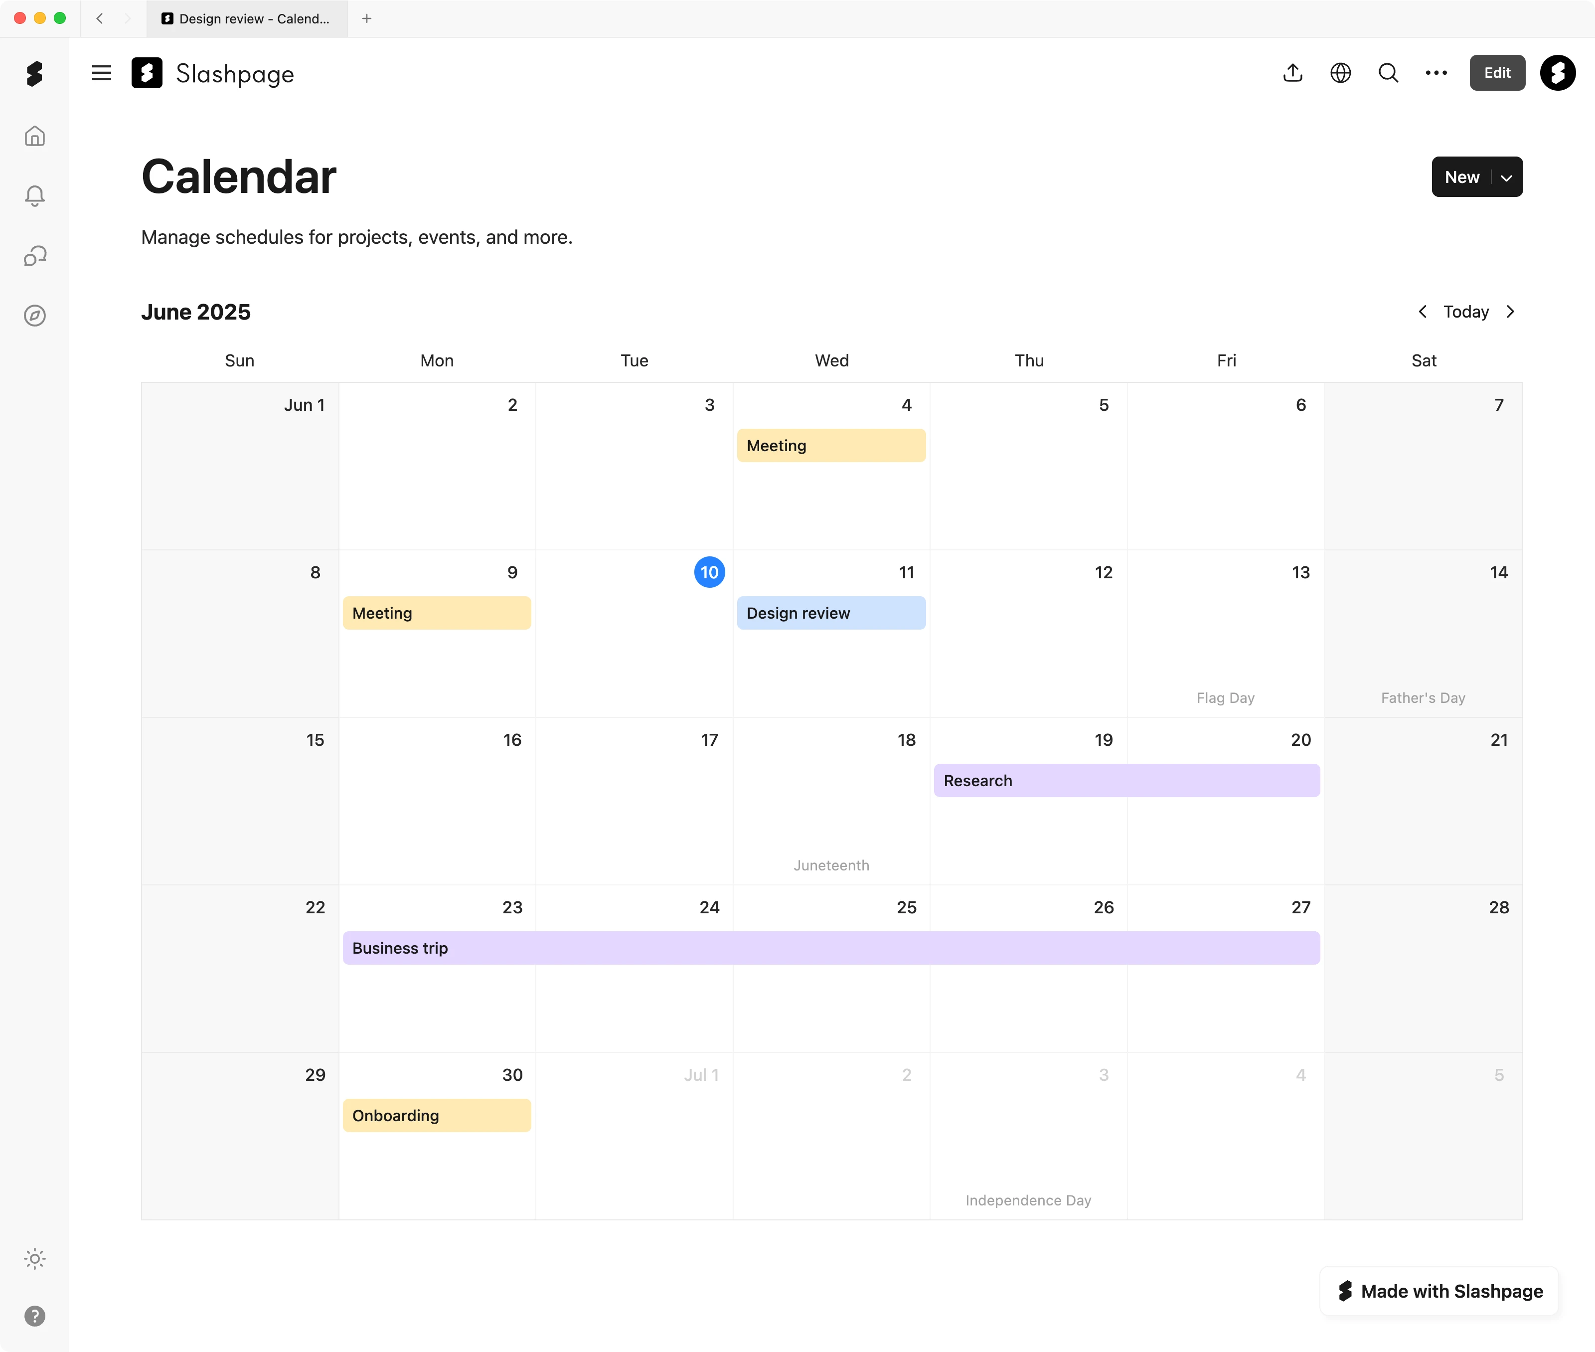1595x1352 pixels.
Task: Open search with magnifier icon
Action: (x=1388, y=73)
